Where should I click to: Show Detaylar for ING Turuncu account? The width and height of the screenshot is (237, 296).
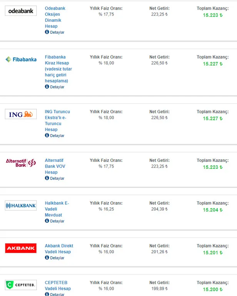pyautogui.click(x=57, y=136)
